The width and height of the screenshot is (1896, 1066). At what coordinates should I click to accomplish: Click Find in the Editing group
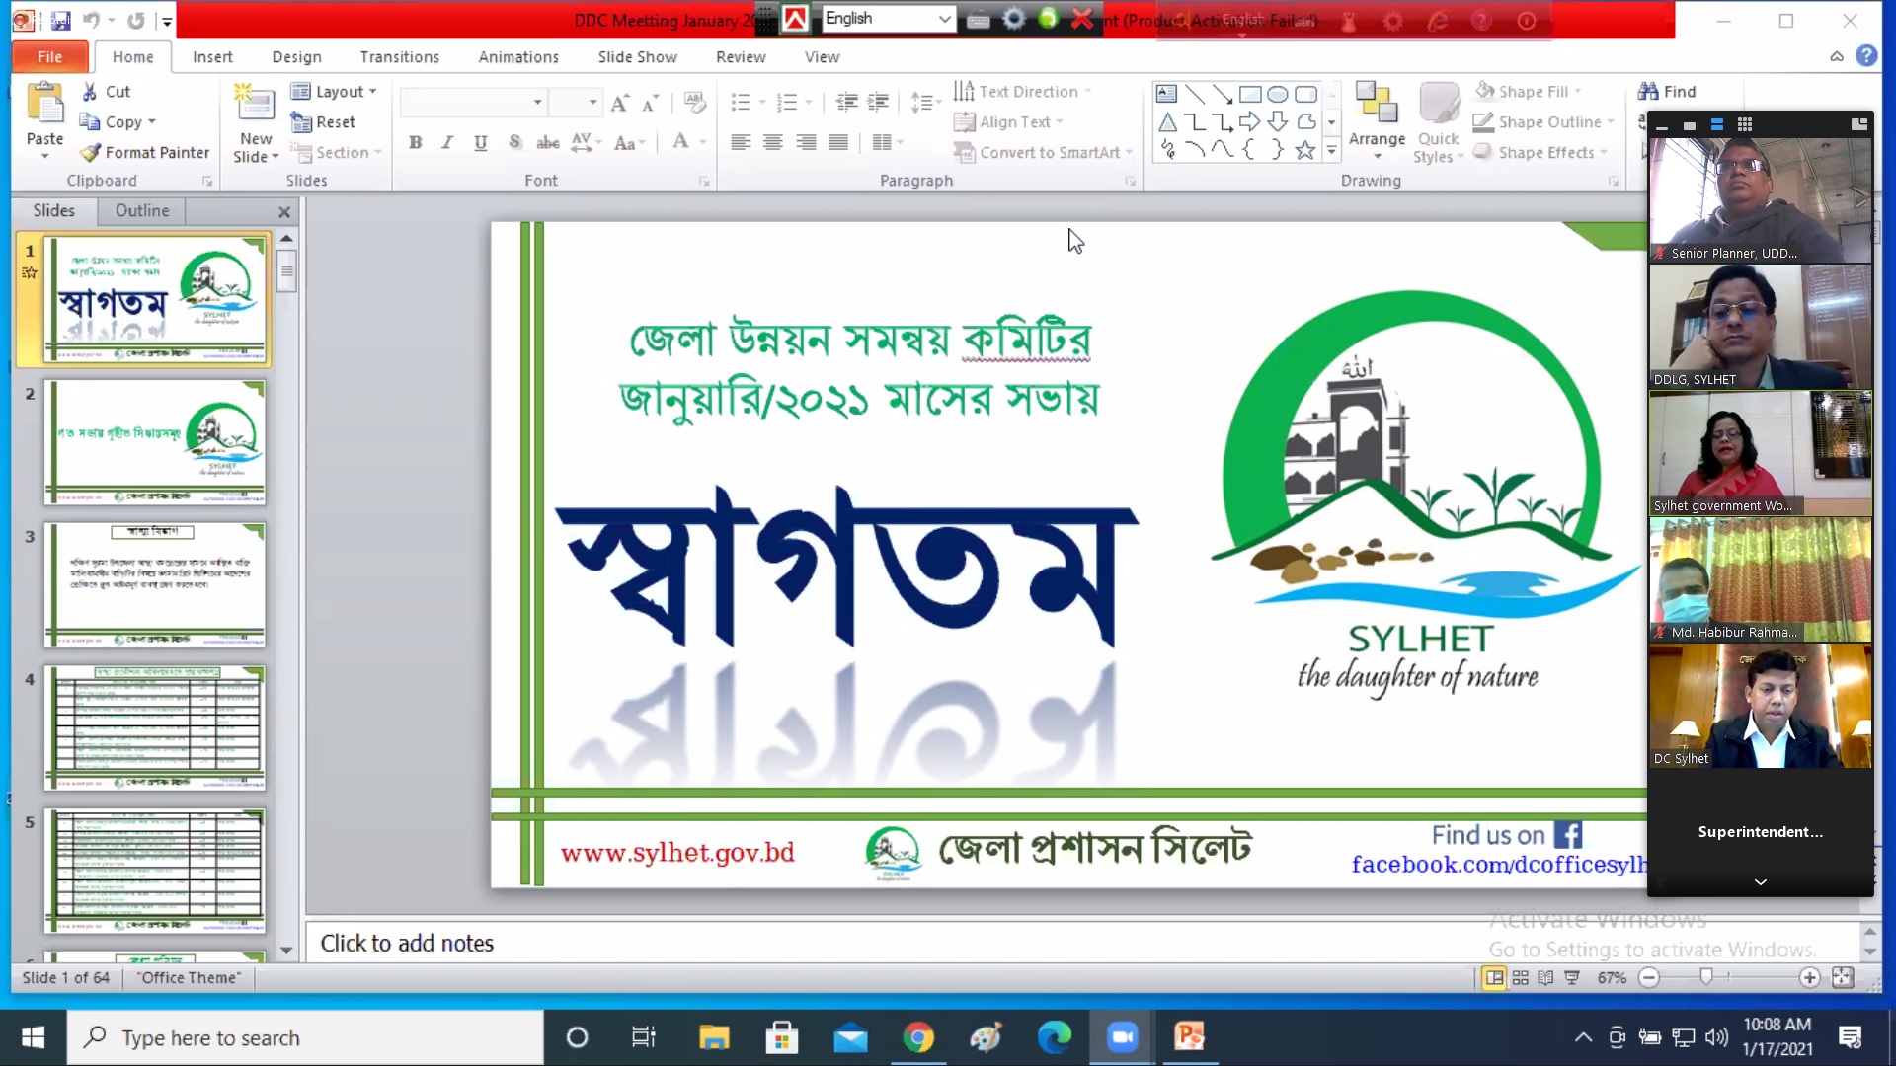tap(1667, 92)
